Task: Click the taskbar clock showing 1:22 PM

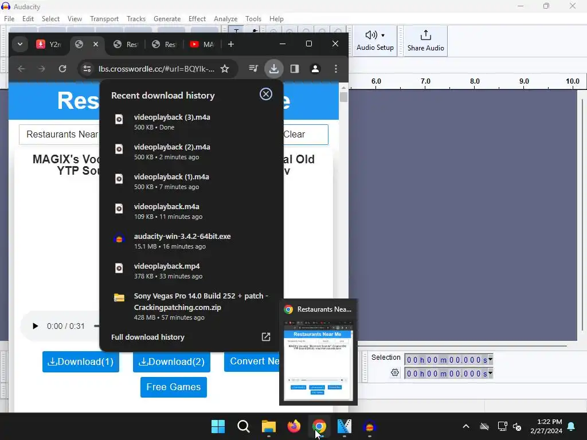Action: (546, 426)
